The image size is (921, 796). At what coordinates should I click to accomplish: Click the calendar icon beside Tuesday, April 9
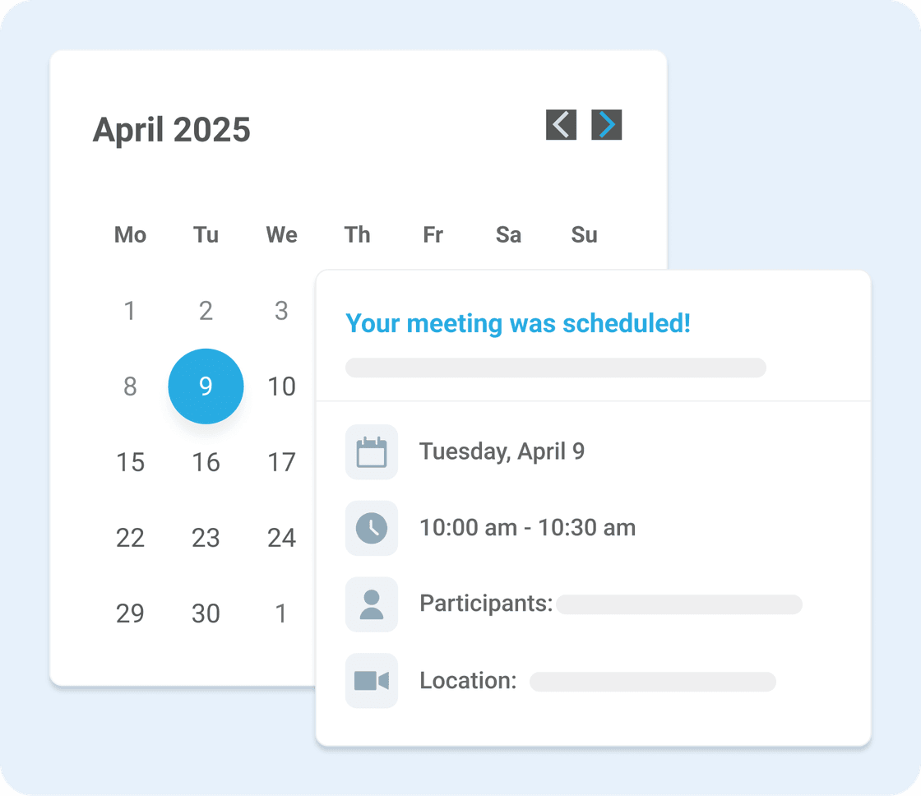372,451
